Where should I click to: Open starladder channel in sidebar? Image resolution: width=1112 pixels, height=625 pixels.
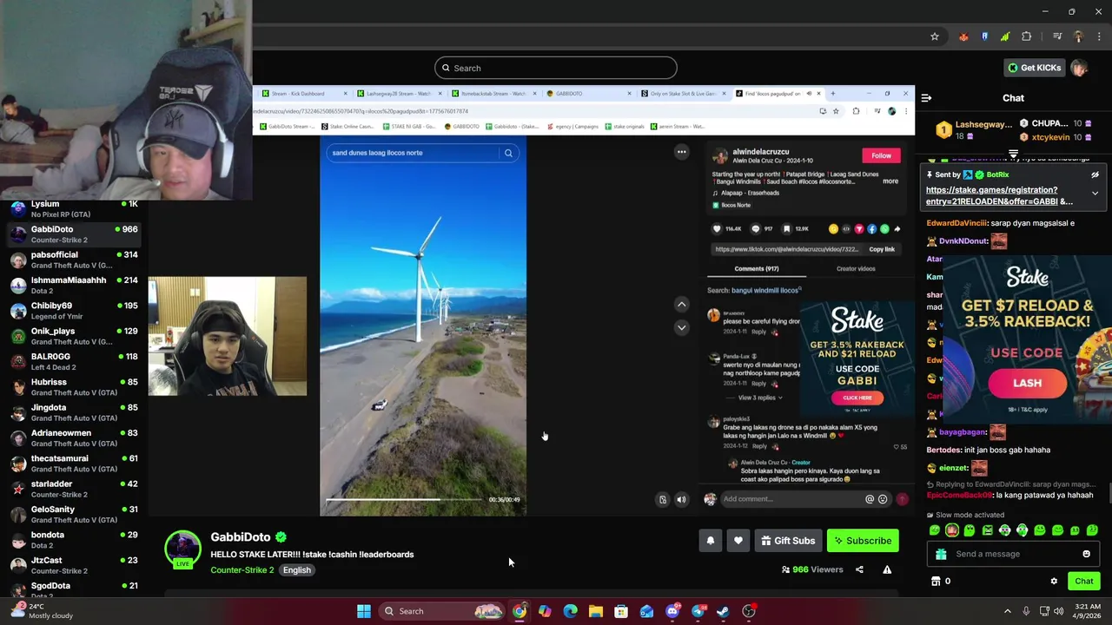(74, 489)
